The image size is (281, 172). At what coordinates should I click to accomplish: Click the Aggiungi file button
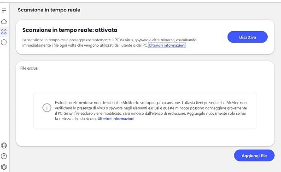click(x=254, y=155)
